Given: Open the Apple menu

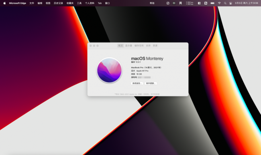Looking at the screenshot, I should (4, 3).
